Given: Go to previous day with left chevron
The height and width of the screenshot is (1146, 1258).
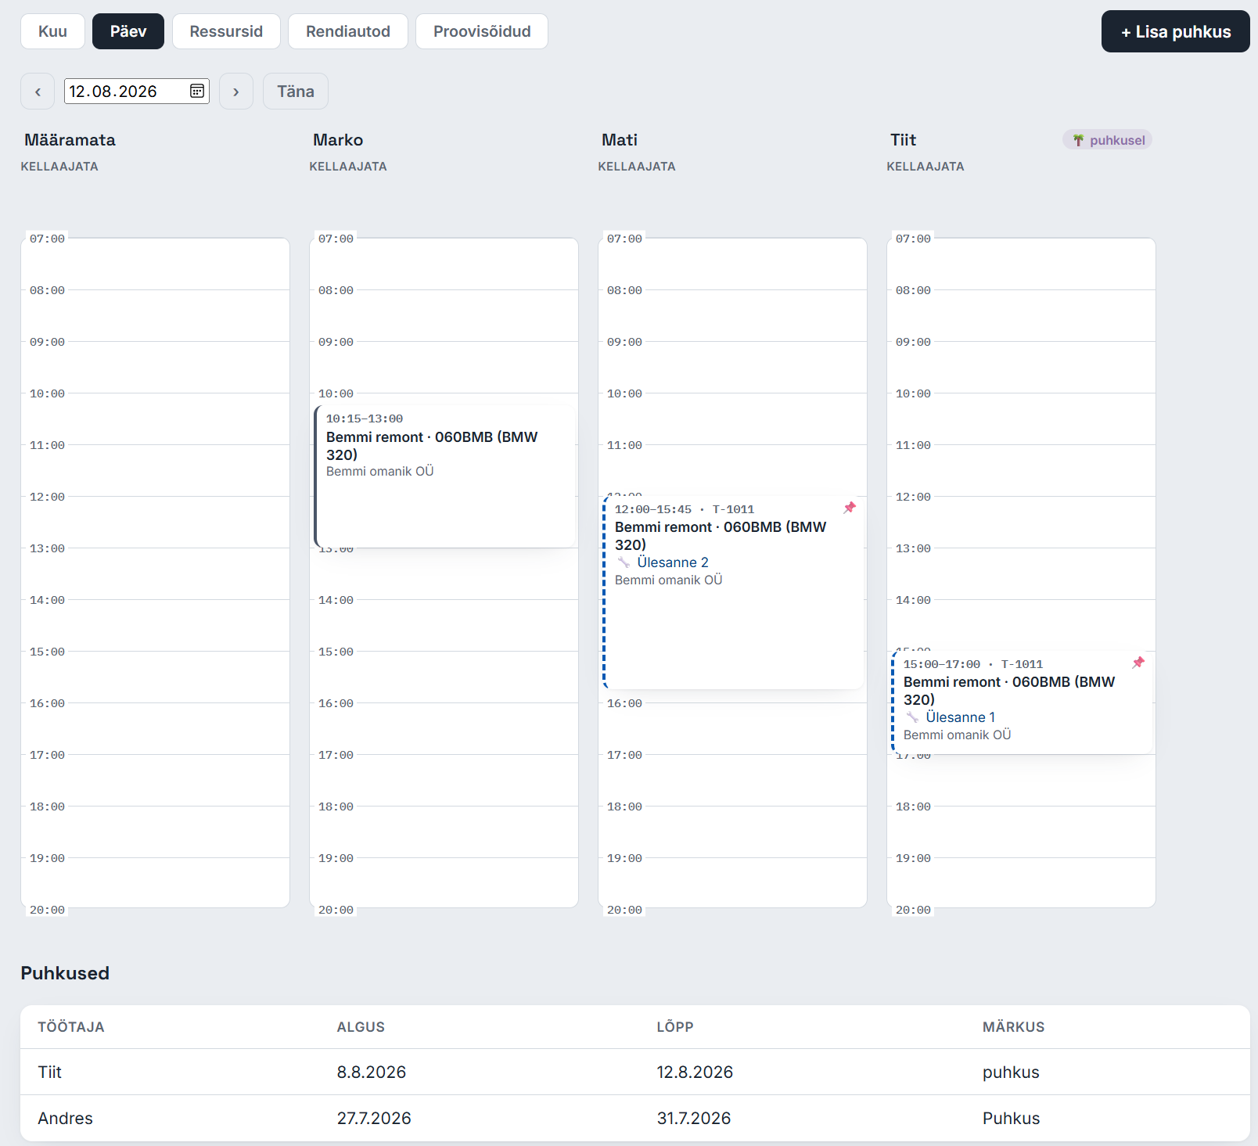Looking at the screenshot, I should click(x=38, y=92).
